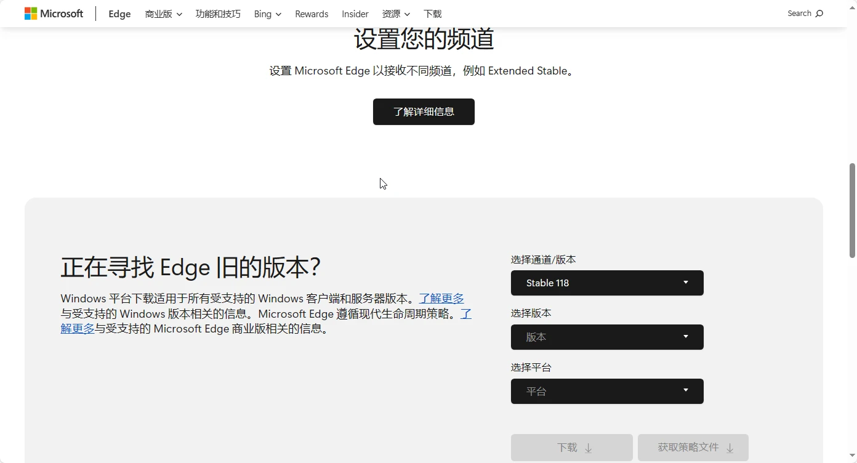Expand the 资源 menu
Image resolution: width=857 pixels, height=463 pixels.
coord(395,14)
